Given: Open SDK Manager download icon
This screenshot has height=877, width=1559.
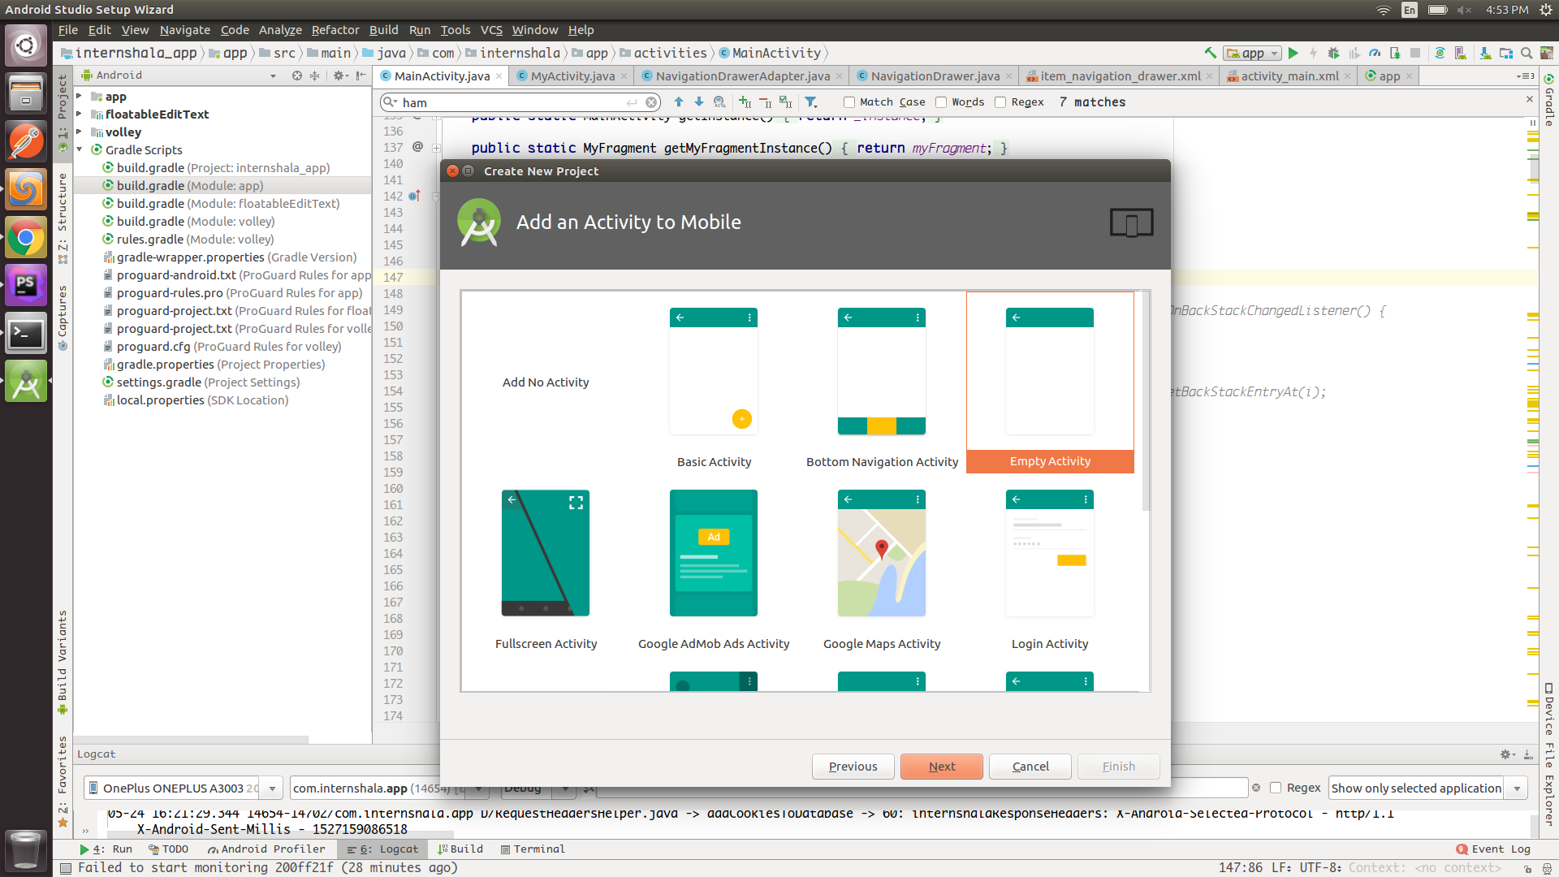Looking at the screenshot, I should tap(1485, 53).
